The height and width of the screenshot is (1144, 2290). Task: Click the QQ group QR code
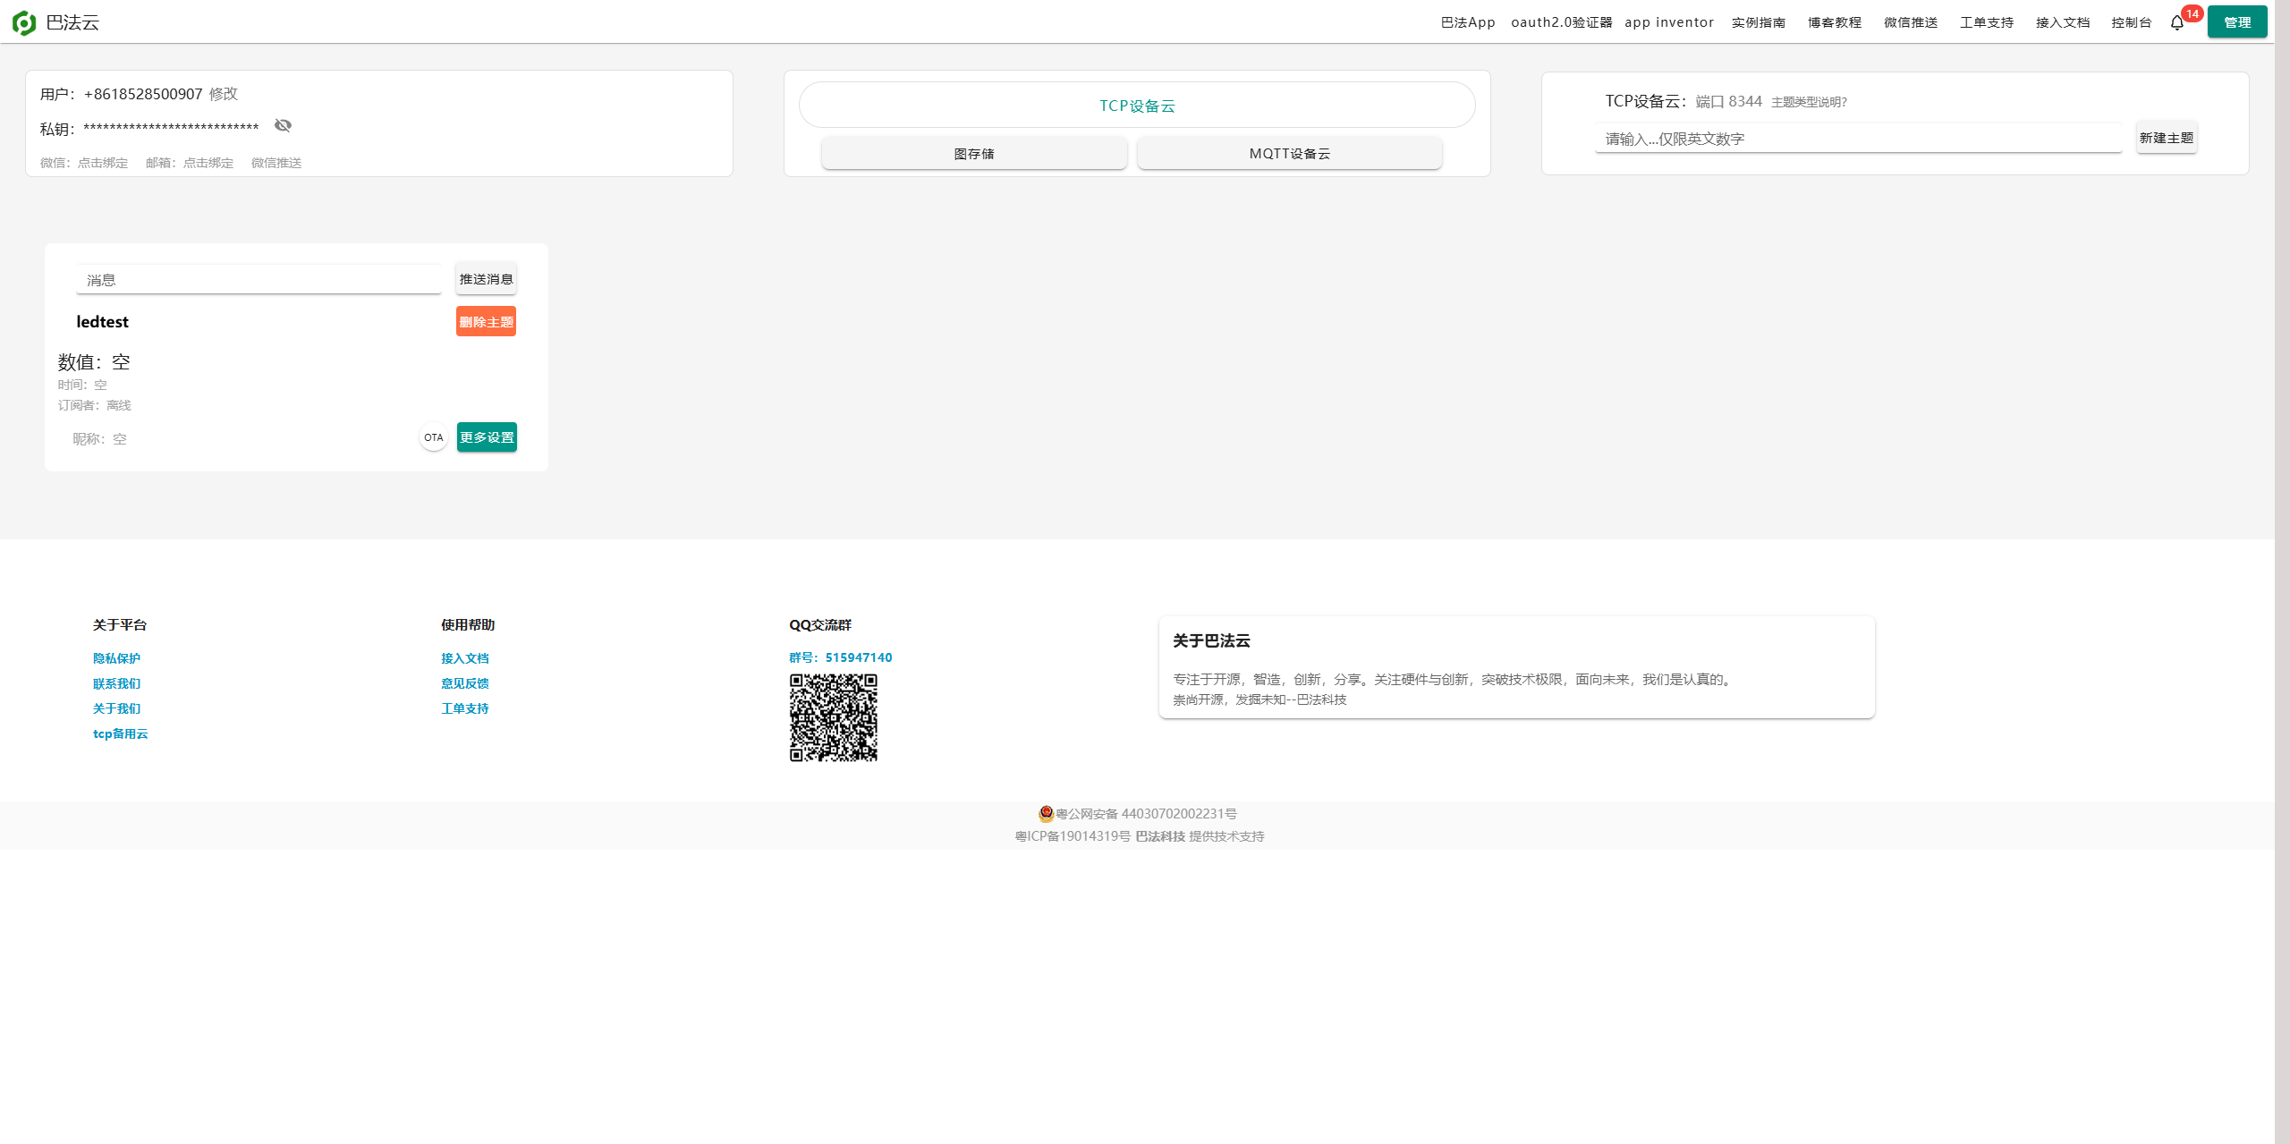click(x=834, y=718)
